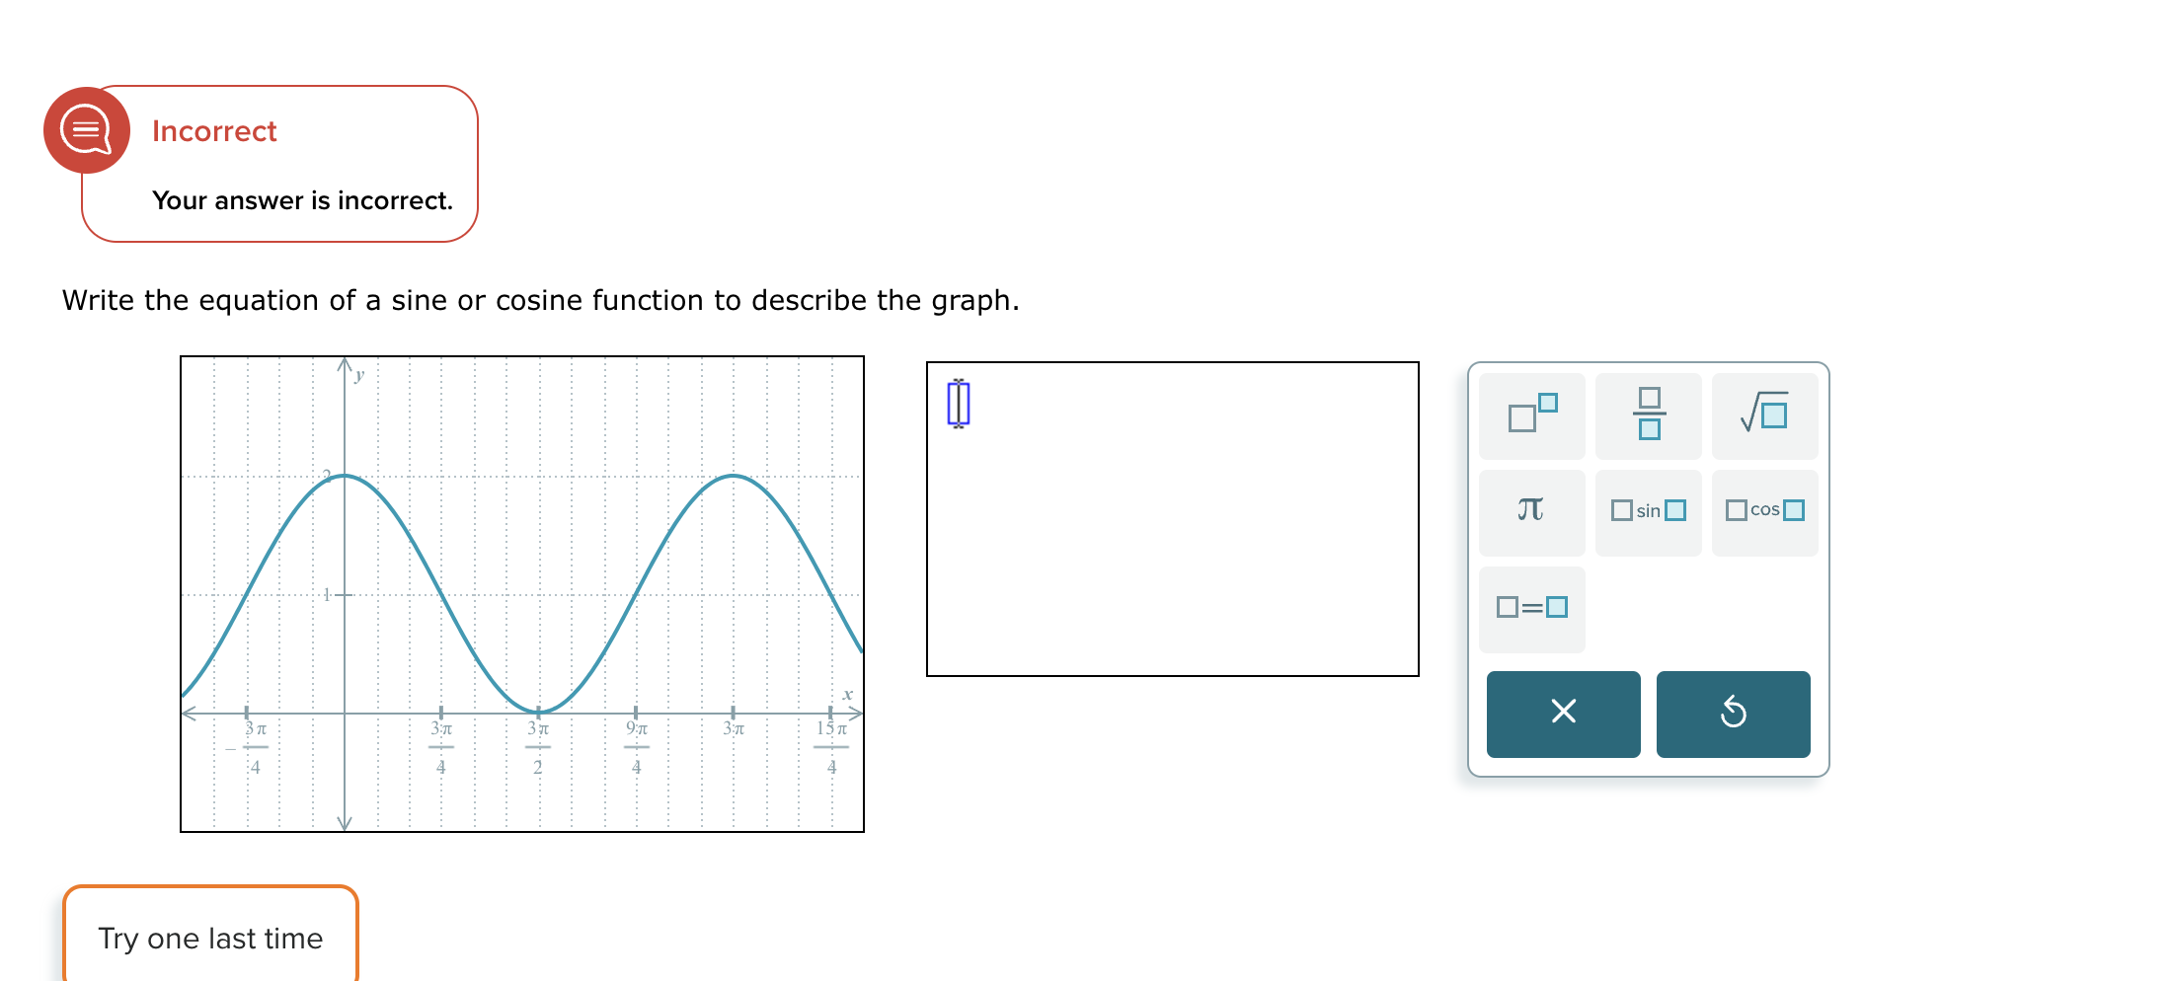Click the sine graph image
Viewport: 2174px width, 981px height.
(523, 592)
